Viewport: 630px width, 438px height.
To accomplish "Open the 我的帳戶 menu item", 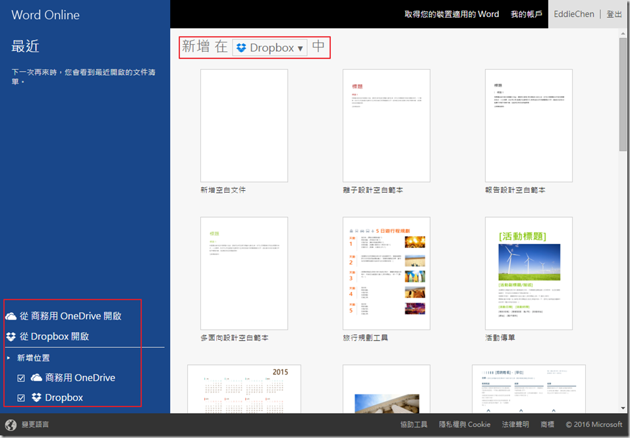I will pos(527,14).
